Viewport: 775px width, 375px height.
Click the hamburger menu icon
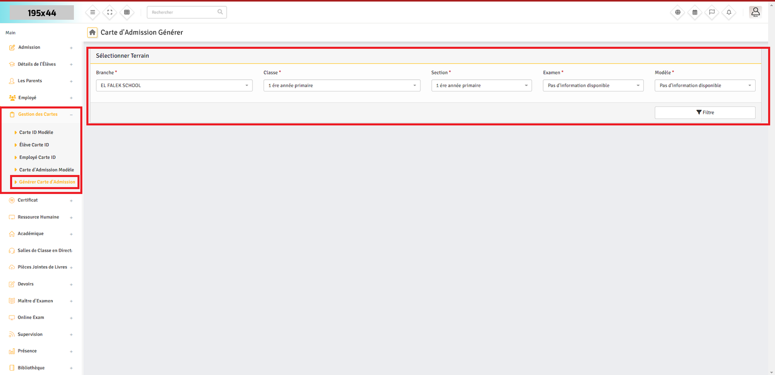pos(93,12)
